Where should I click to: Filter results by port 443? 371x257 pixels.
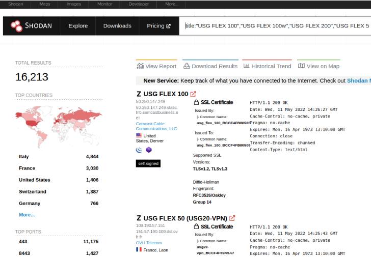59,241
